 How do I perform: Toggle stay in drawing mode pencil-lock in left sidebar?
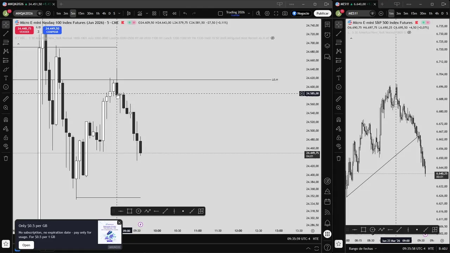[x=6, y=129]
